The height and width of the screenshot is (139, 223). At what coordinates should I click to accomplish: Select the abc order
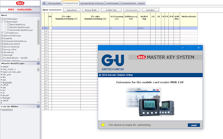[x=4, y=77]
